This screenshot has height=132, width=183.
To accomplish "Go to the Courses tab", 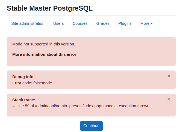I will coord(80,23).
